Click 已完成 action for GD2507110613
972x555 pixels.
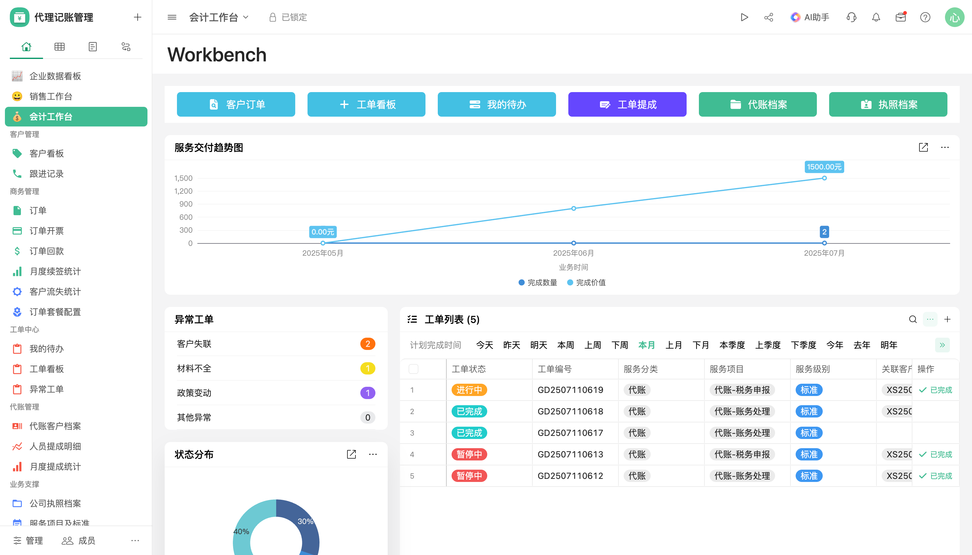tap(936, 454)
